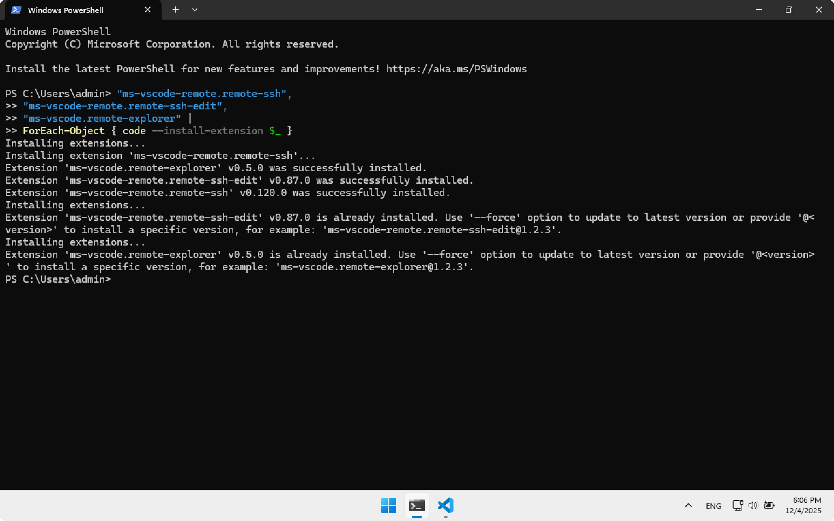Expand the new tab profile dropdown

tap(195, 10)
